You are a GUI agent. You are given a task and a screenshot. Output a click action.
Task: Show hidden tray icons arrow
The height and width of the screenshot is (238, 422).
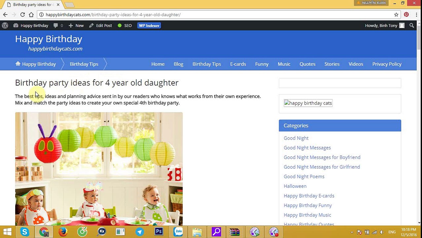point(352,232)
